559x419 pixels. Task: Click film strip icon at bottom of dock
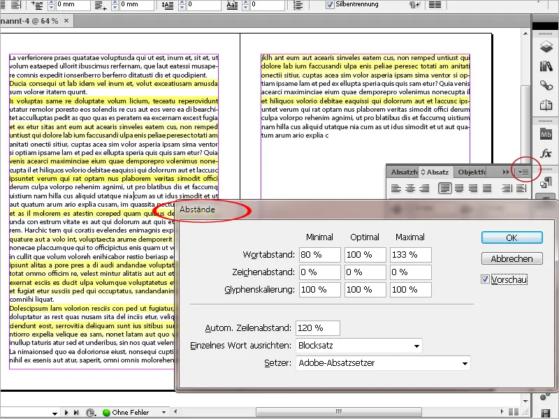pos(546,413)
